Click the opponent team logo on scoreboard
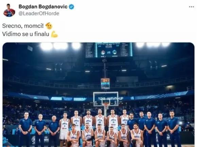 tap(114, 52)
